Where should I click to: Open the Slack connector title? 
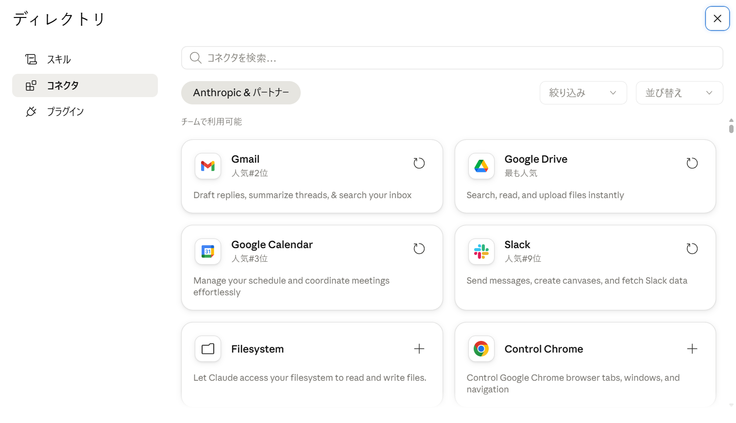[517, 245]
